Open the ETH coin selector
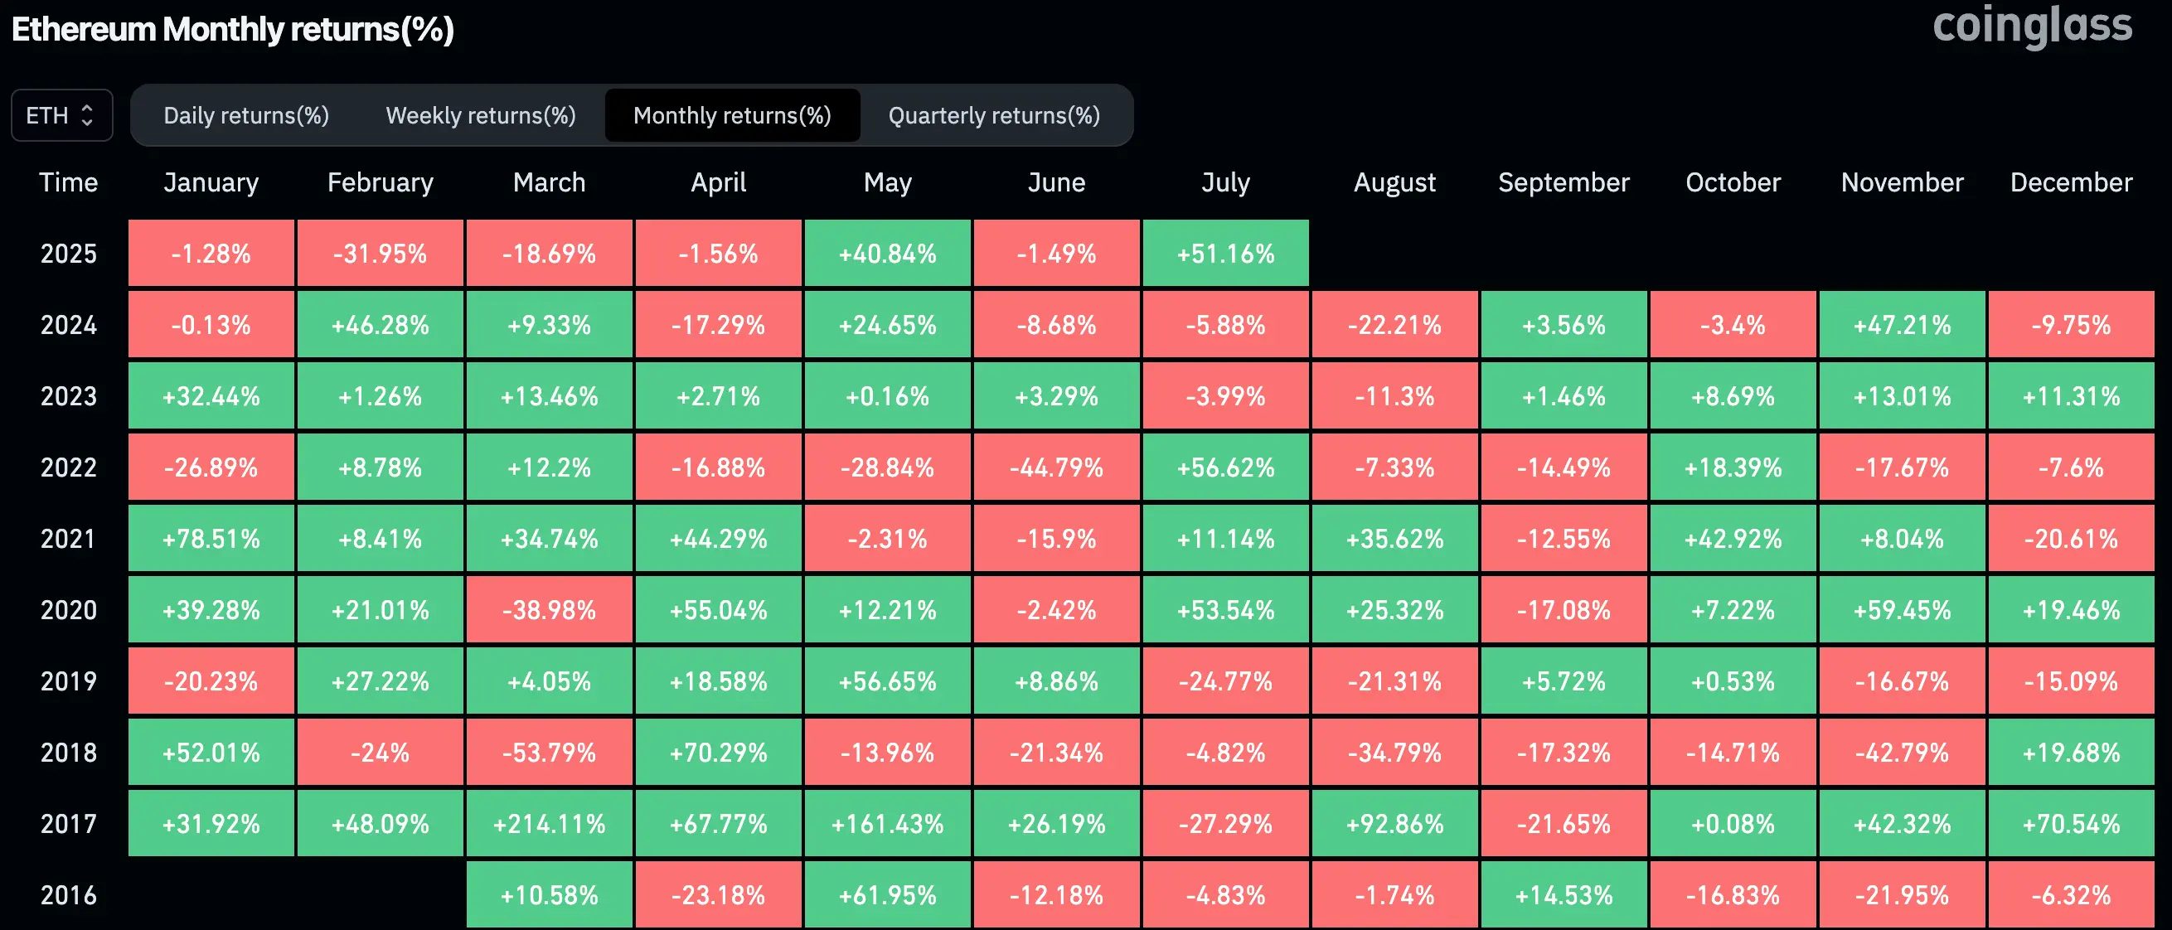This screenshot has width=2172, height=930. (61, 114)
